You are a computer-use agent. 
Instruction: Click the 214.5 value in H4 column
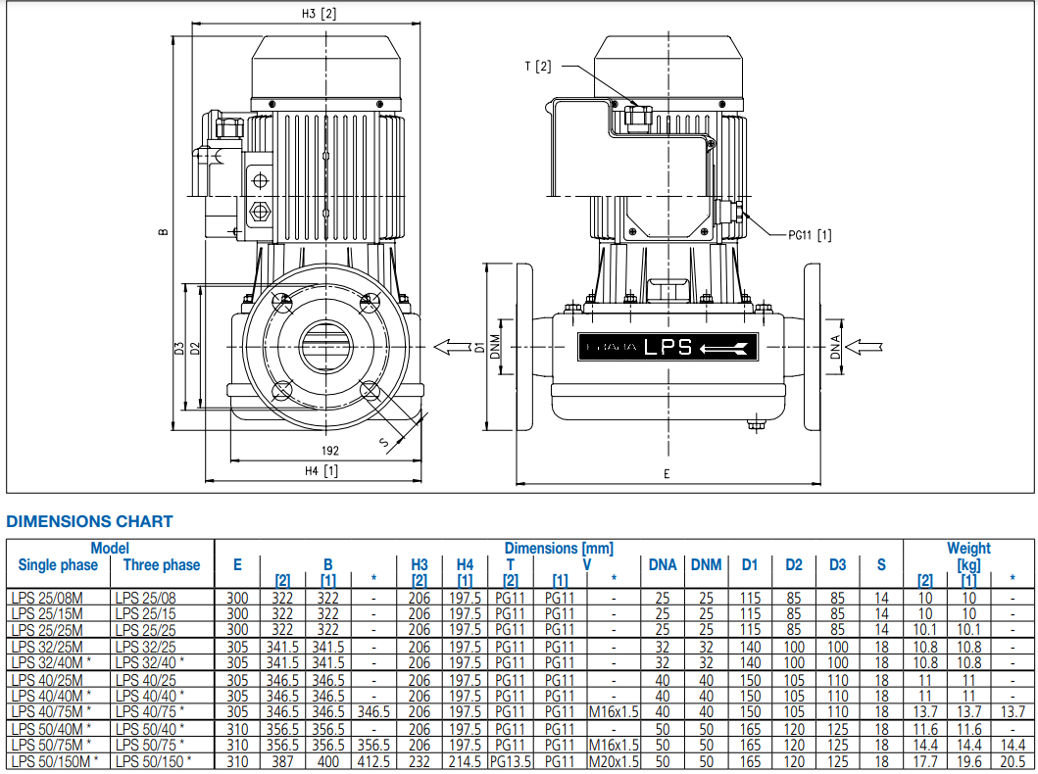point(465,761)
